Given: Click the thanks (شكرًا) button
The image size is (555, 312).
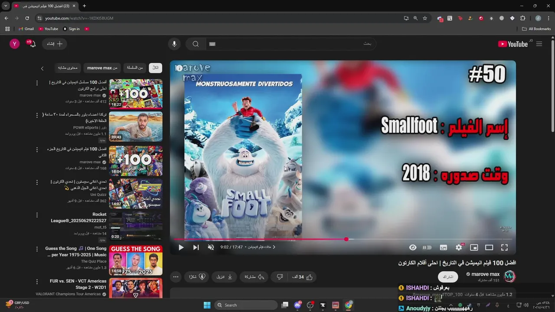Looking at the screenshot, I should pyautogui.click(x=197, y=277).
